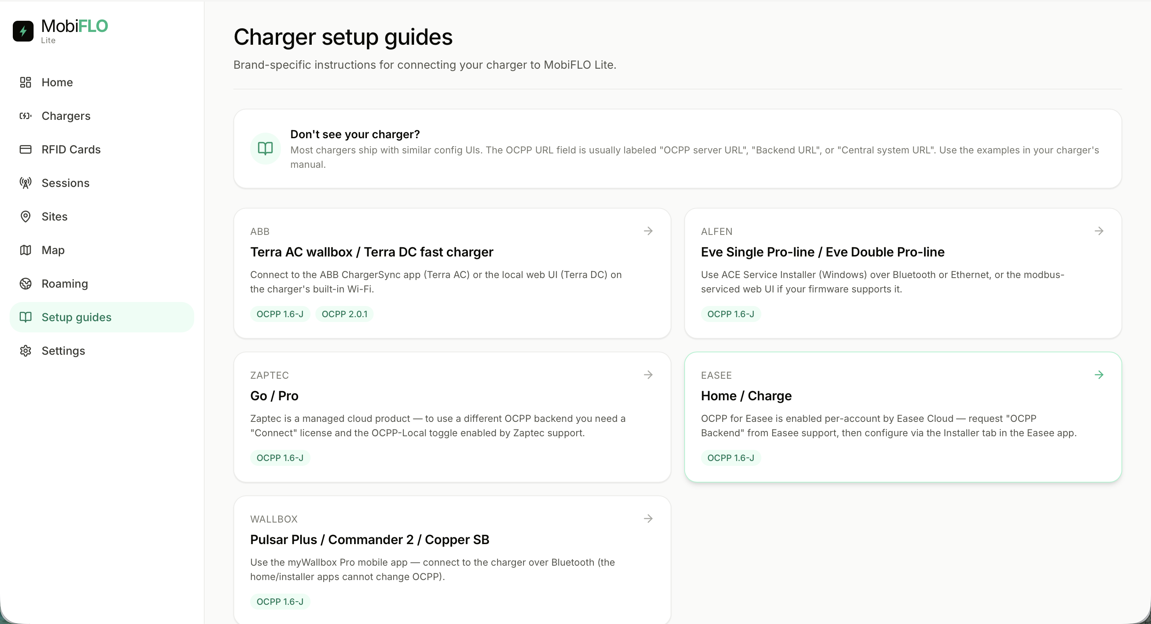Click the Sites location pin icon

(x=26, y=216)
